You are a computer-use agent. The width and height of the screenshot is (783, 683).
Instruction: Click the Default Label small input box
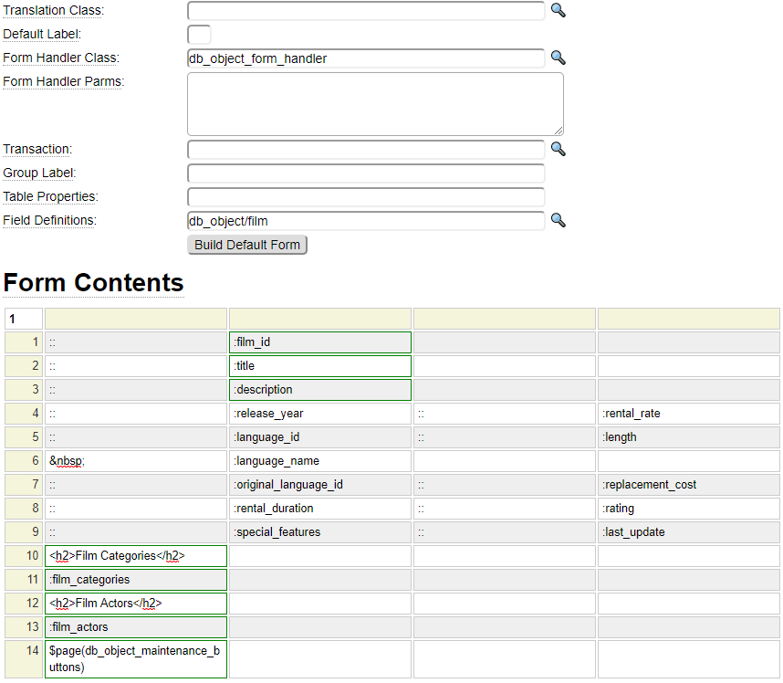[x=199, y=35]
